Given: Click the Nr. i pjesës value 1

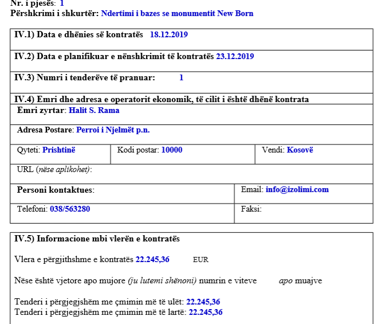Looking at the screenshot, I should [x=62, y=3].
